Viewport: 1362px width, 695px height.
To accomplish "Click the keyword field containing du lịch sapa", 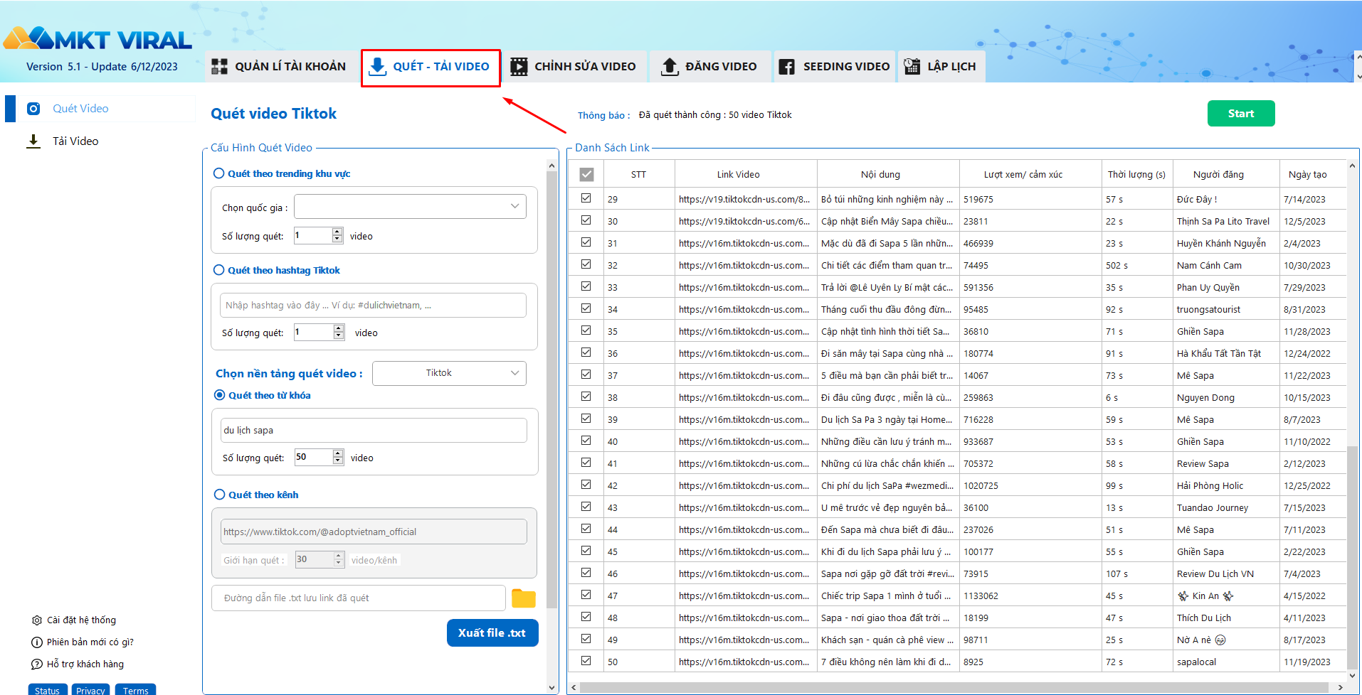I will point(374,431).
